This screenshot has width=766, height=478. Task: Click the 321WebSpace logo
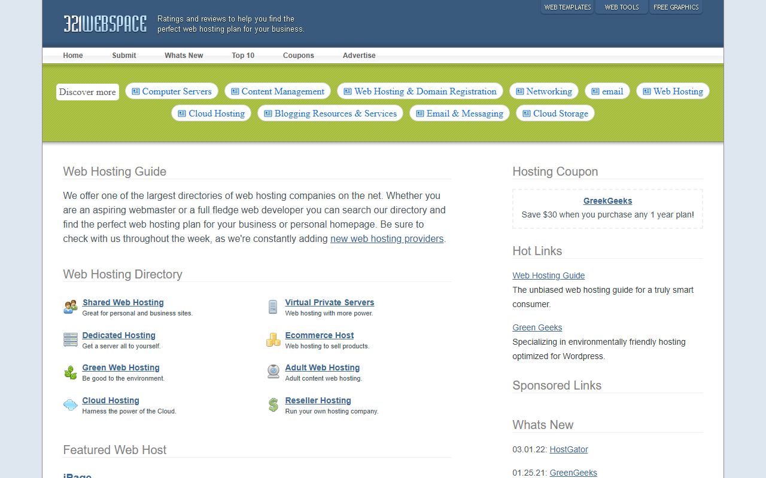click(105, 24)
